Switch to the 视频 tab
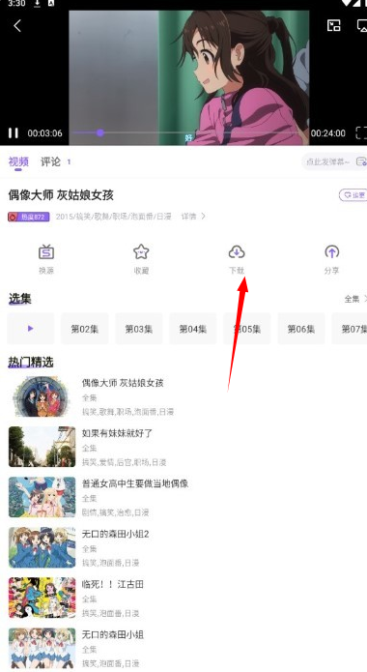Viewport: 367px width, 672px height. click(18, 161)
